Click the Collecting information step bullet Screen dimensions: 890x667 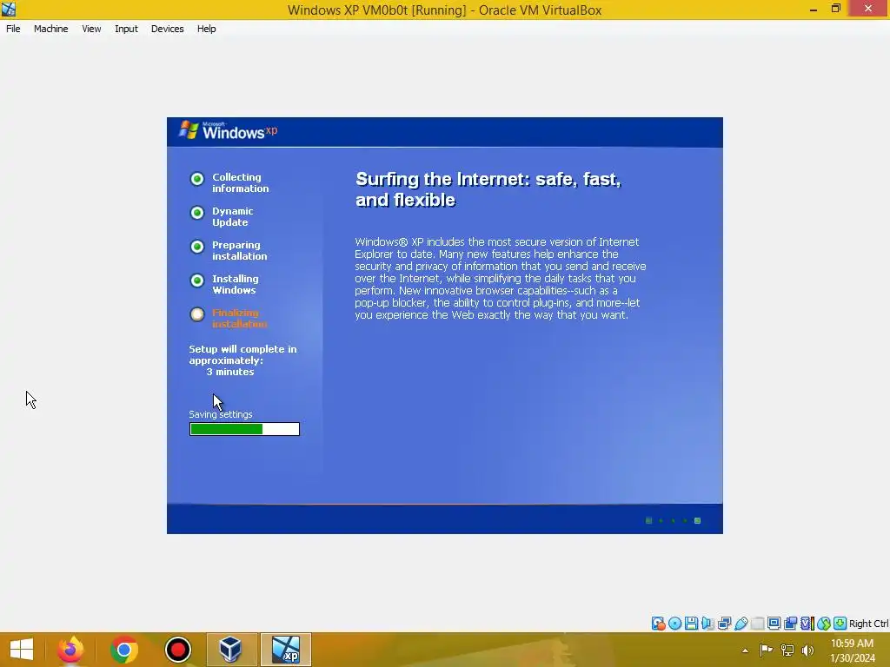pos(197,179)
